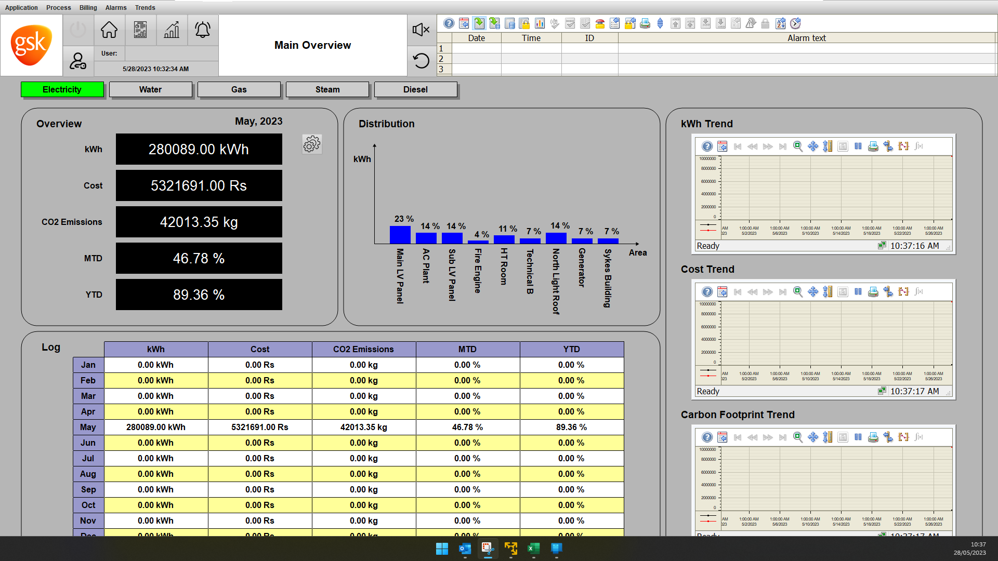Pause the kWh Trend updating
The image size is (998, 561).
point(858,146)
